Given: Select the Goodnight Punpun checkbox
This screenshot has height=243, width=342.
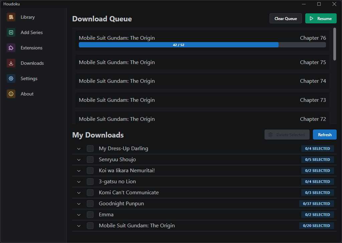Looking at the screenshot, I should point(90,204).
